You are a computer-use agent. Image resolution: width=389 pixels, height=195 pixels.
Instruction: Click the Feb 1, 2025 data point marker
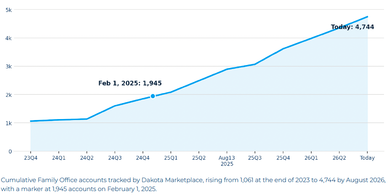coord(153,96)
